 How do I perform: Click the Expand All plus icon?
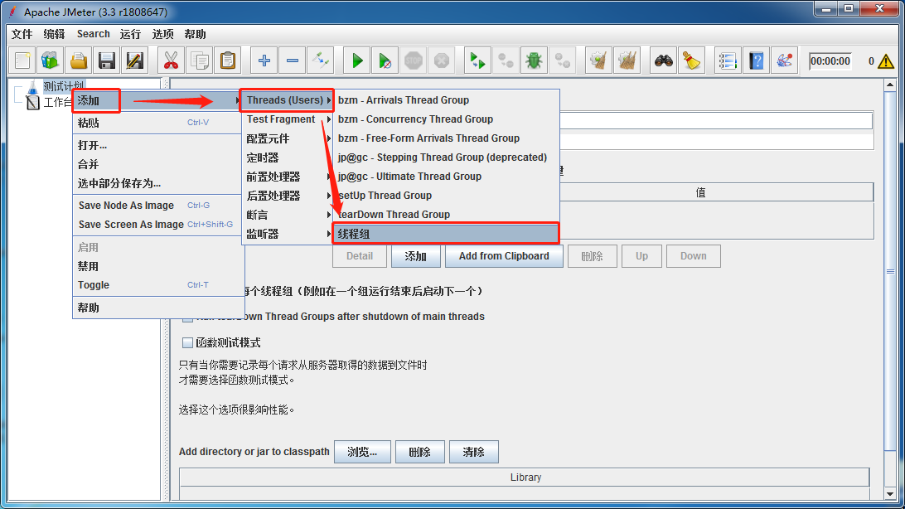click(x=264, y=61)
